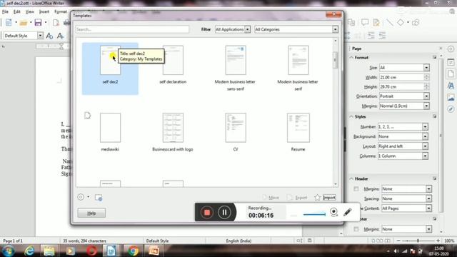Select the CV template thumbnail

(x=236, y=128)
